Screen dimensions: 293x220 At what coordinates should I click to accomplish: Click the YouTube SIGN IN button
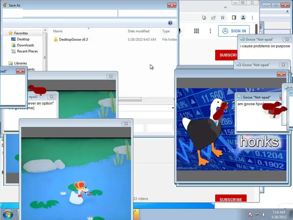(234, 31)
